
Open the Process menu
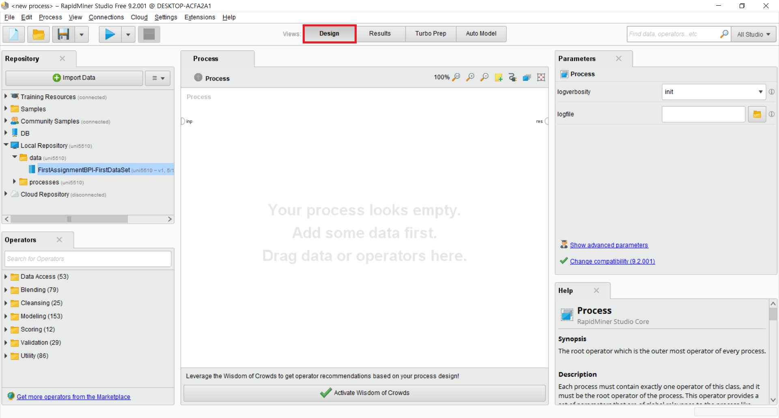tap(50, 17)
